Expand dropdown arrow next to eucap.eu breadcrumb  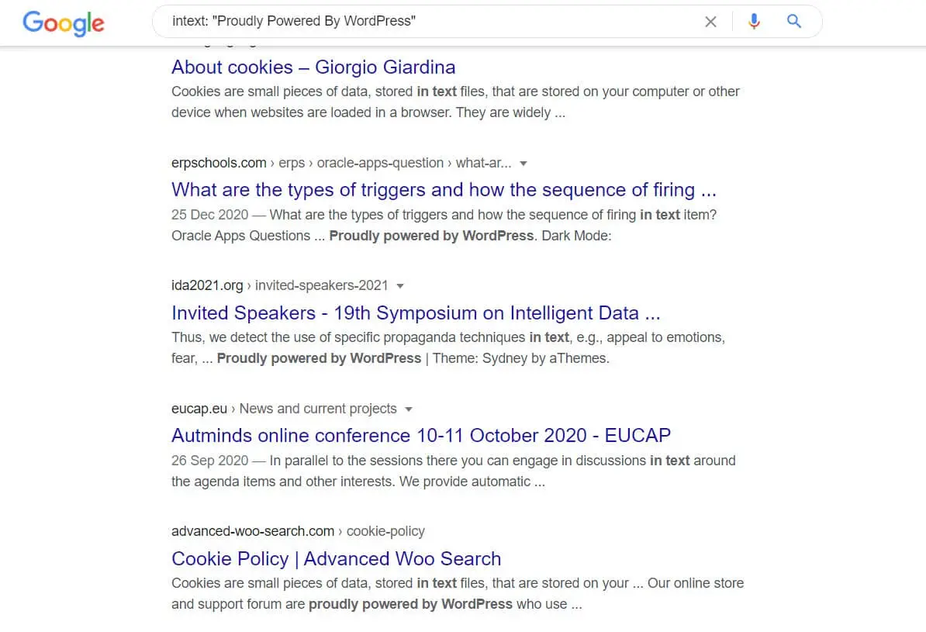coord(408,409)
